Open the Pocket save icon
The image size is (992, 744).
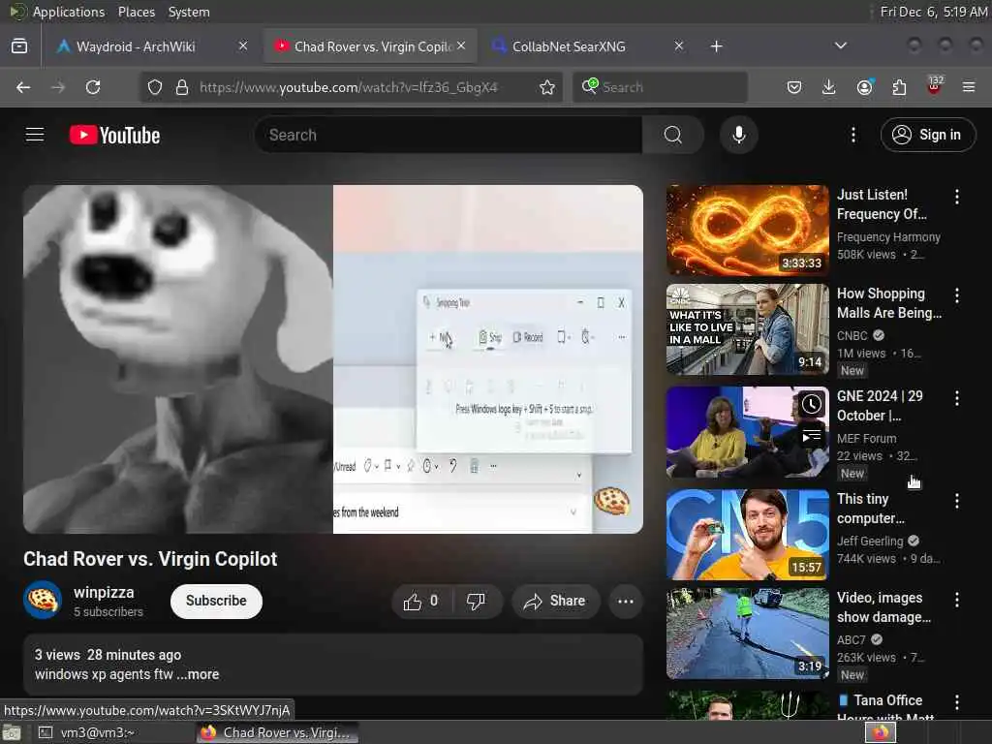[x=794, y=87]
